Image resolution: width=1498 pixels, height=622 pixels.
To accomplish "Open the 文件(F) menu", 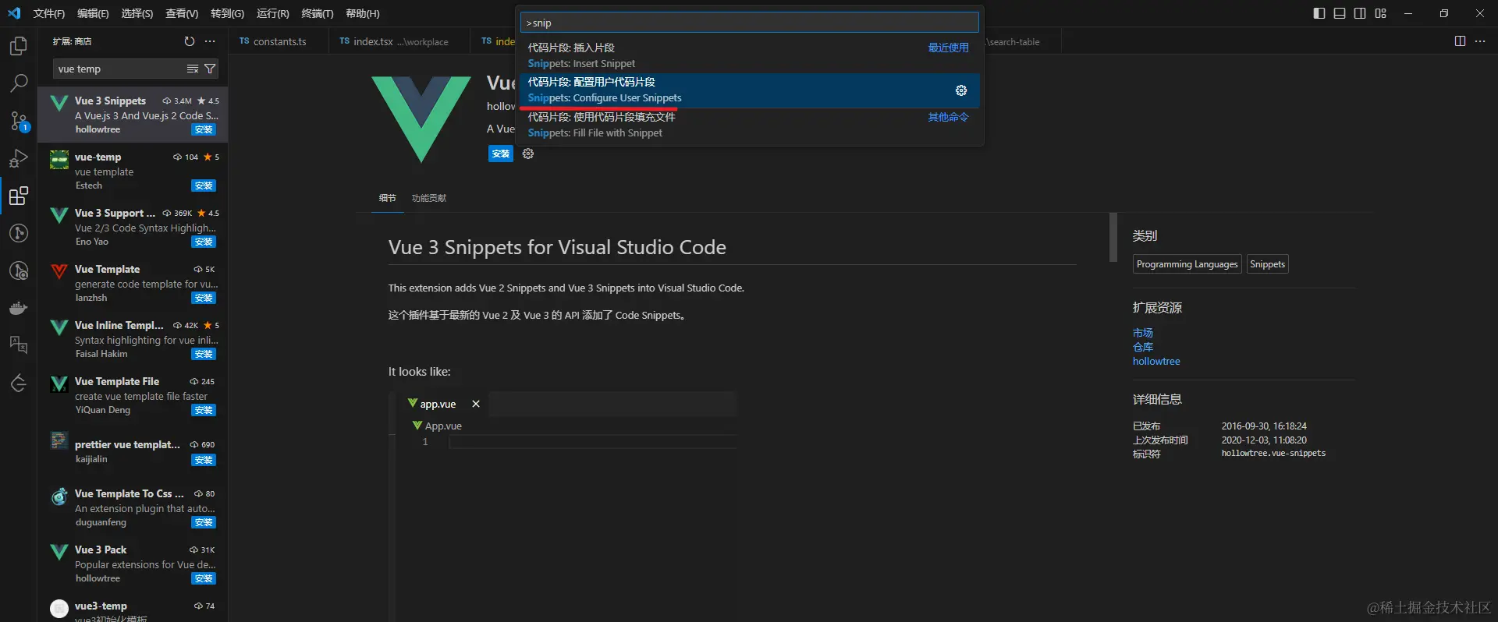I will point(49,13).
